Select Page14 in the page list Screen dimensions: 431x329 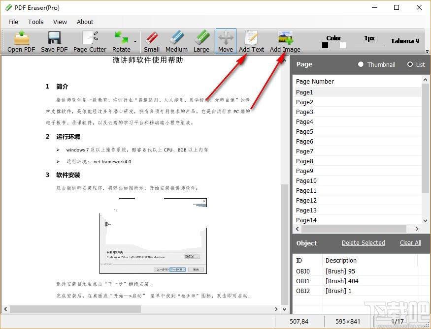(x=358, y=220)
